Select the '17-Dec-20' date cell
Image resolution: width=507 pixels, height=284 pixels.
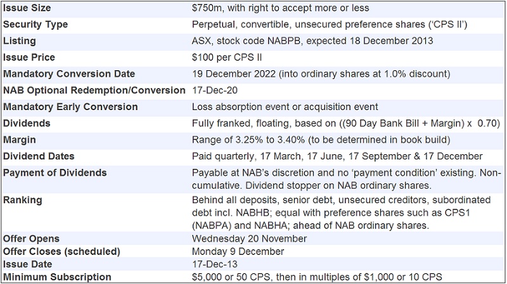(x=213, y=90)
